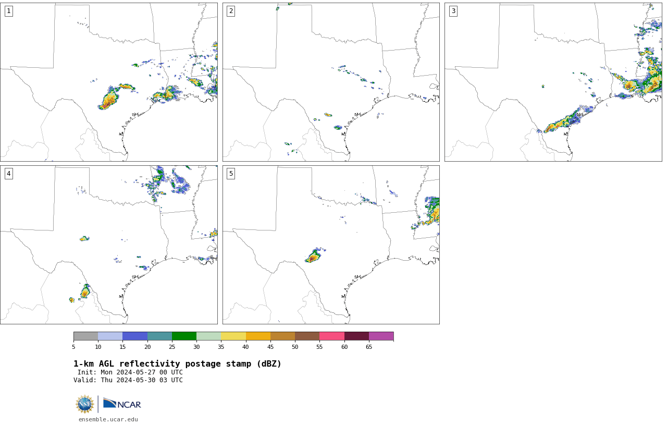
Task: Click the member number label '4'
Action: [x=8, y=174]
